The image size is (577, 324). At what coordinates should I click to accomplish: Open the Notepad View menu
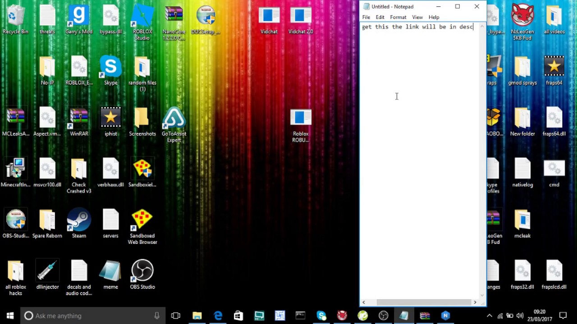coord(417,17)
